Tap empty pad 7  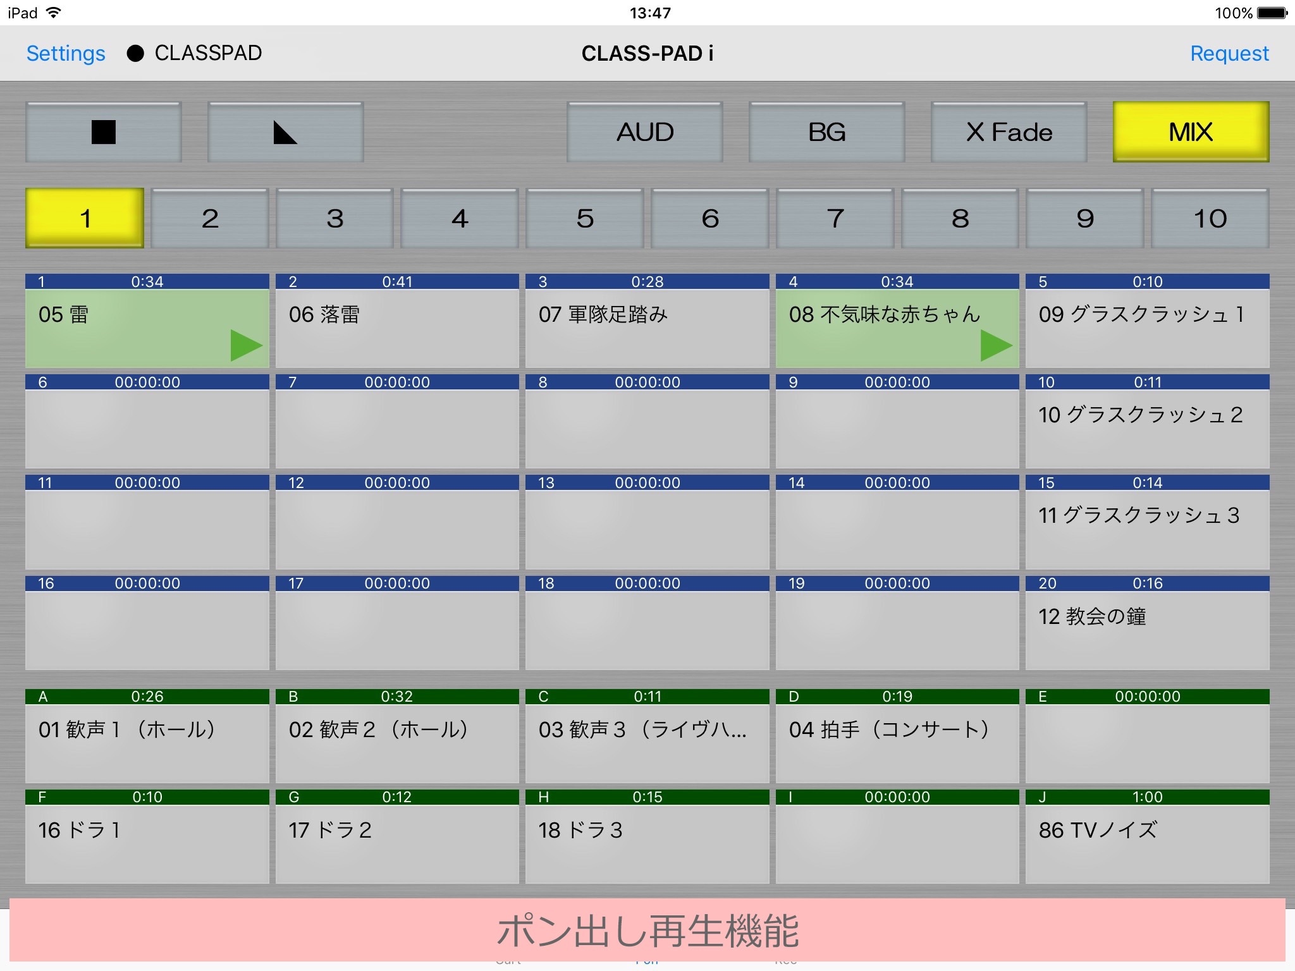397,421
